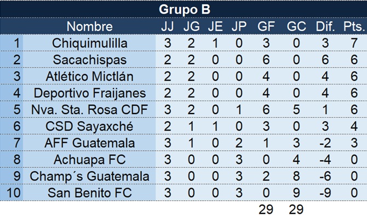The height and width of the screenshot is (215, 367).
Task: Click the CSD Sayaxché team name
Action: click(x=89, y=126)
